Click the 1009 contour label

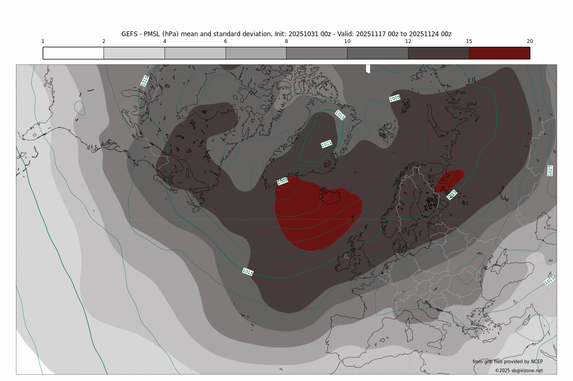395,98
